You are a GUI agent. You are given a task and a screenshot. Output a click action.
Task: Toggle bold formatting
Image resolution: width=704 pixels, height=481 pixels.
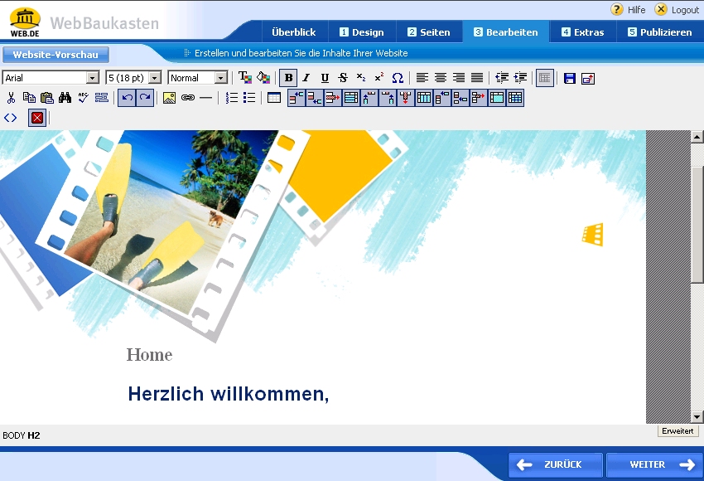tap(289, 78)
